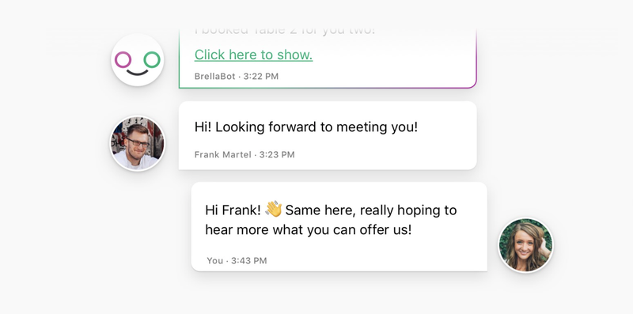Screen dimensions: 633x314
Task: Click the 'You' sender label
Action: (x=215, y=261)
